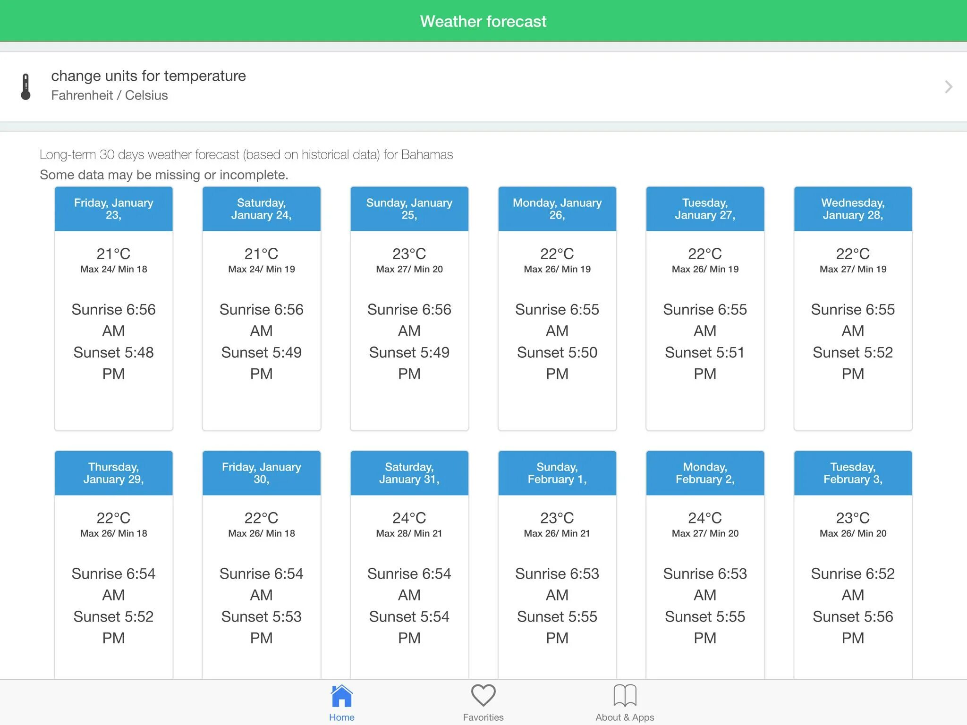Image resolution: width=967 pixels, height=725 pixels.
Task: Select the Saturday, January 31 card header
Action: [409, 473]
